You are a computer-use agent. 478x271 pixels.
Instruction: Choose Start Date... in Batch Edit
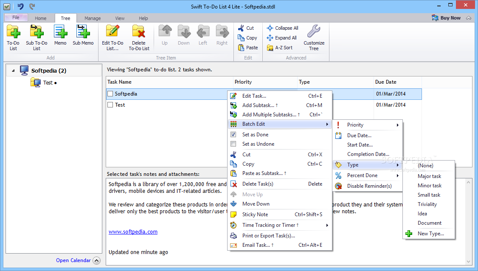(367, 145)
